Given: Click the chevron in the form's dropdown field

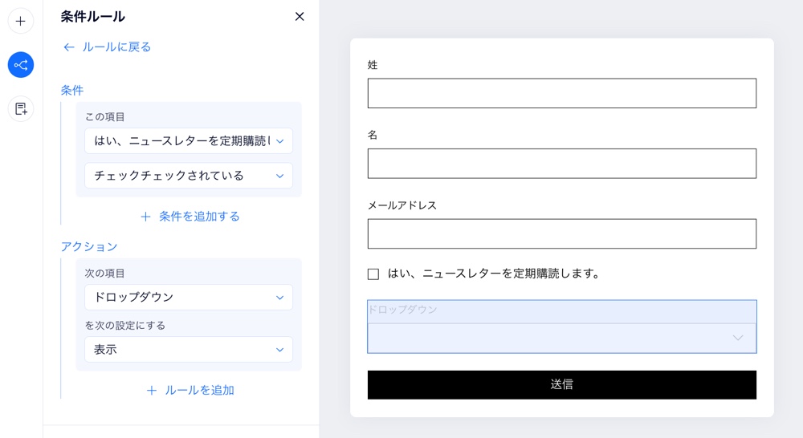Looking at the screenshot, I should tap(737, 338).
